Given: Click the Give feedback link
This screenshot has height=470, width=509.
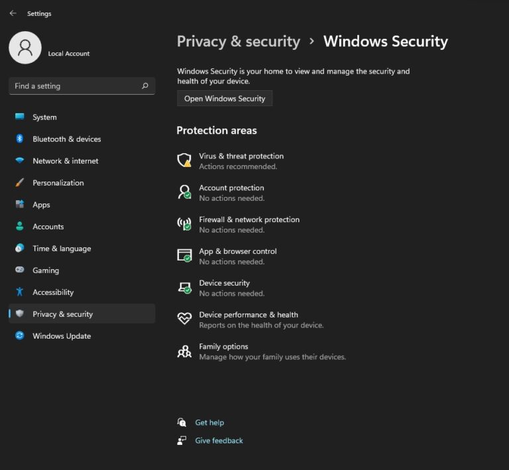Looking at the screenshot, I should click(x=219, y=440).
